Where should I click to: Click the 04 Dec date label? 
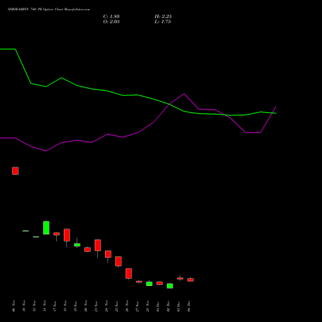point(189,306)
